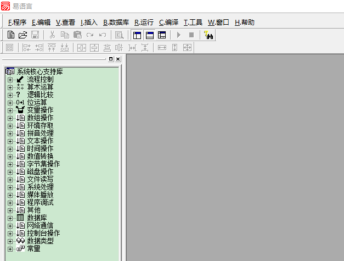
Task: Open the E.编辑 menu
Action: [41, 23]
